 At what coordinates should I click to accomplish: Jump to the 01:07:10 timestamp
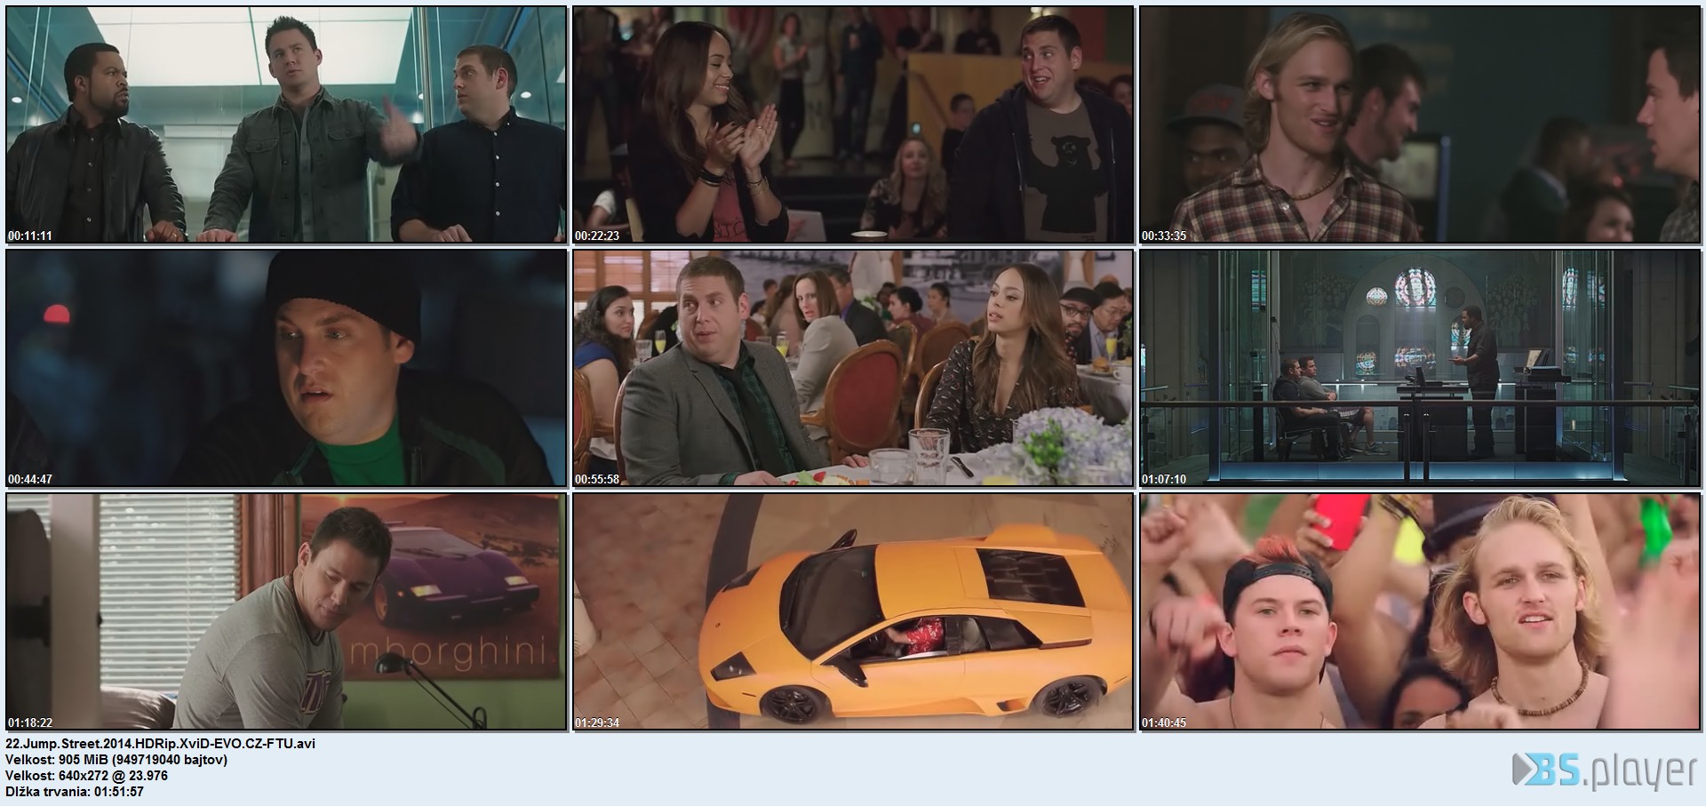[1164, 480]
